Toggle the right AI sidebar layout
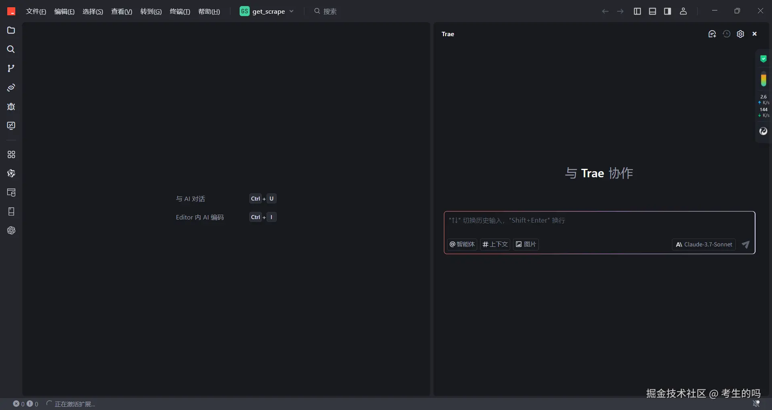The height and width of the screenshot is (410, 772). click(667, 11)
